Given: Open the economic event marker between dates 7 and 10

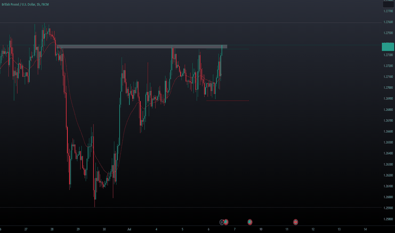Looking at the screenshot, I should (250, 222).
